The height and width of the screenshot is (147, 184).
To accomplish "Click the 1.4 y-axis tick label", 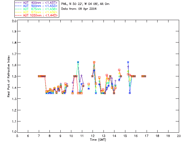I will [x=14, y=88].
